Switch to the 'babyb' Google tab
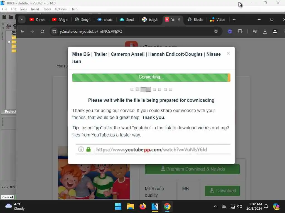 150,19
